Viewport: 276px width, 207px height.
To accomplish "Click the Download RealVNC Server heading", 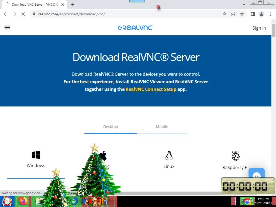I will (x=136, y=57).
